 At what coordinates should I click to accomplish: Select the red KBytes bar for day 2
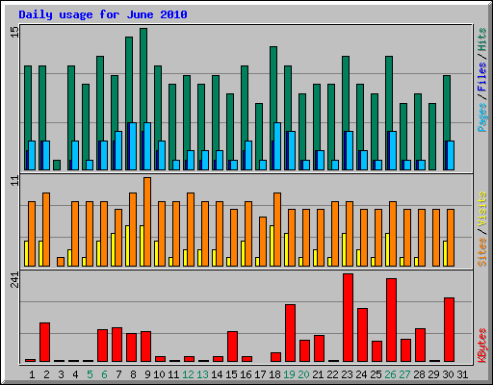click(44, 343)
